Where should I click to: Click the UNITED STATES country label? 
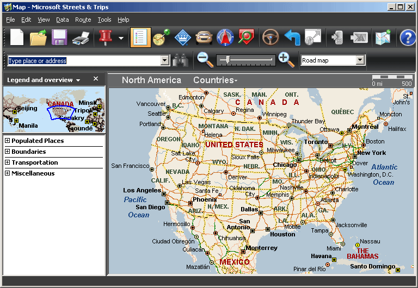[234, 145]
